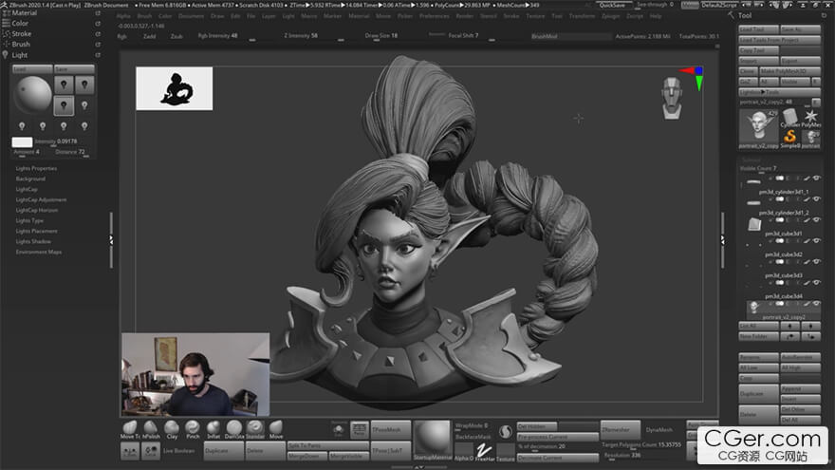Select the DamStandard brush
Viewport: 835px width, 470px height.
233,429
